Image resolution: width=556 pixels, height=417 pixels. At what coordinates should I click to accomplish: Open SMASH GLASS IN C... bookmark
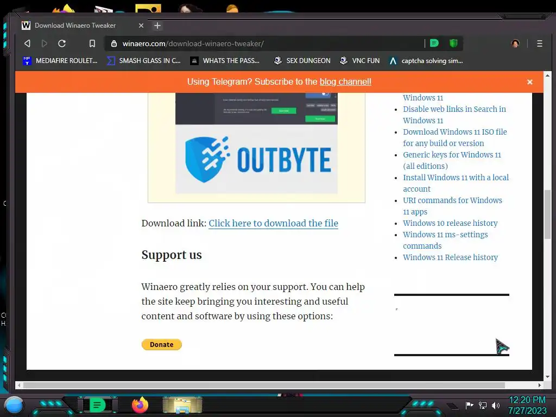(x=143, y=61)
